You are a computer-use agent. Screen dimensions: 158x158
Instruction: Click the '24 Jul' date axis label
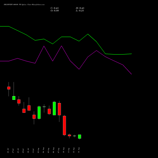tap(8, 150)
